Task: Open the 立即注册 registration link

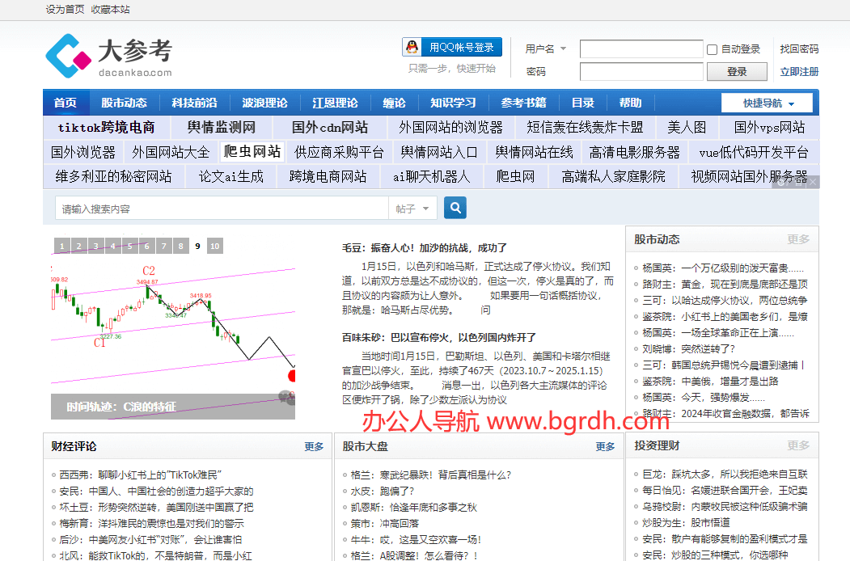Action: point(798,71)
